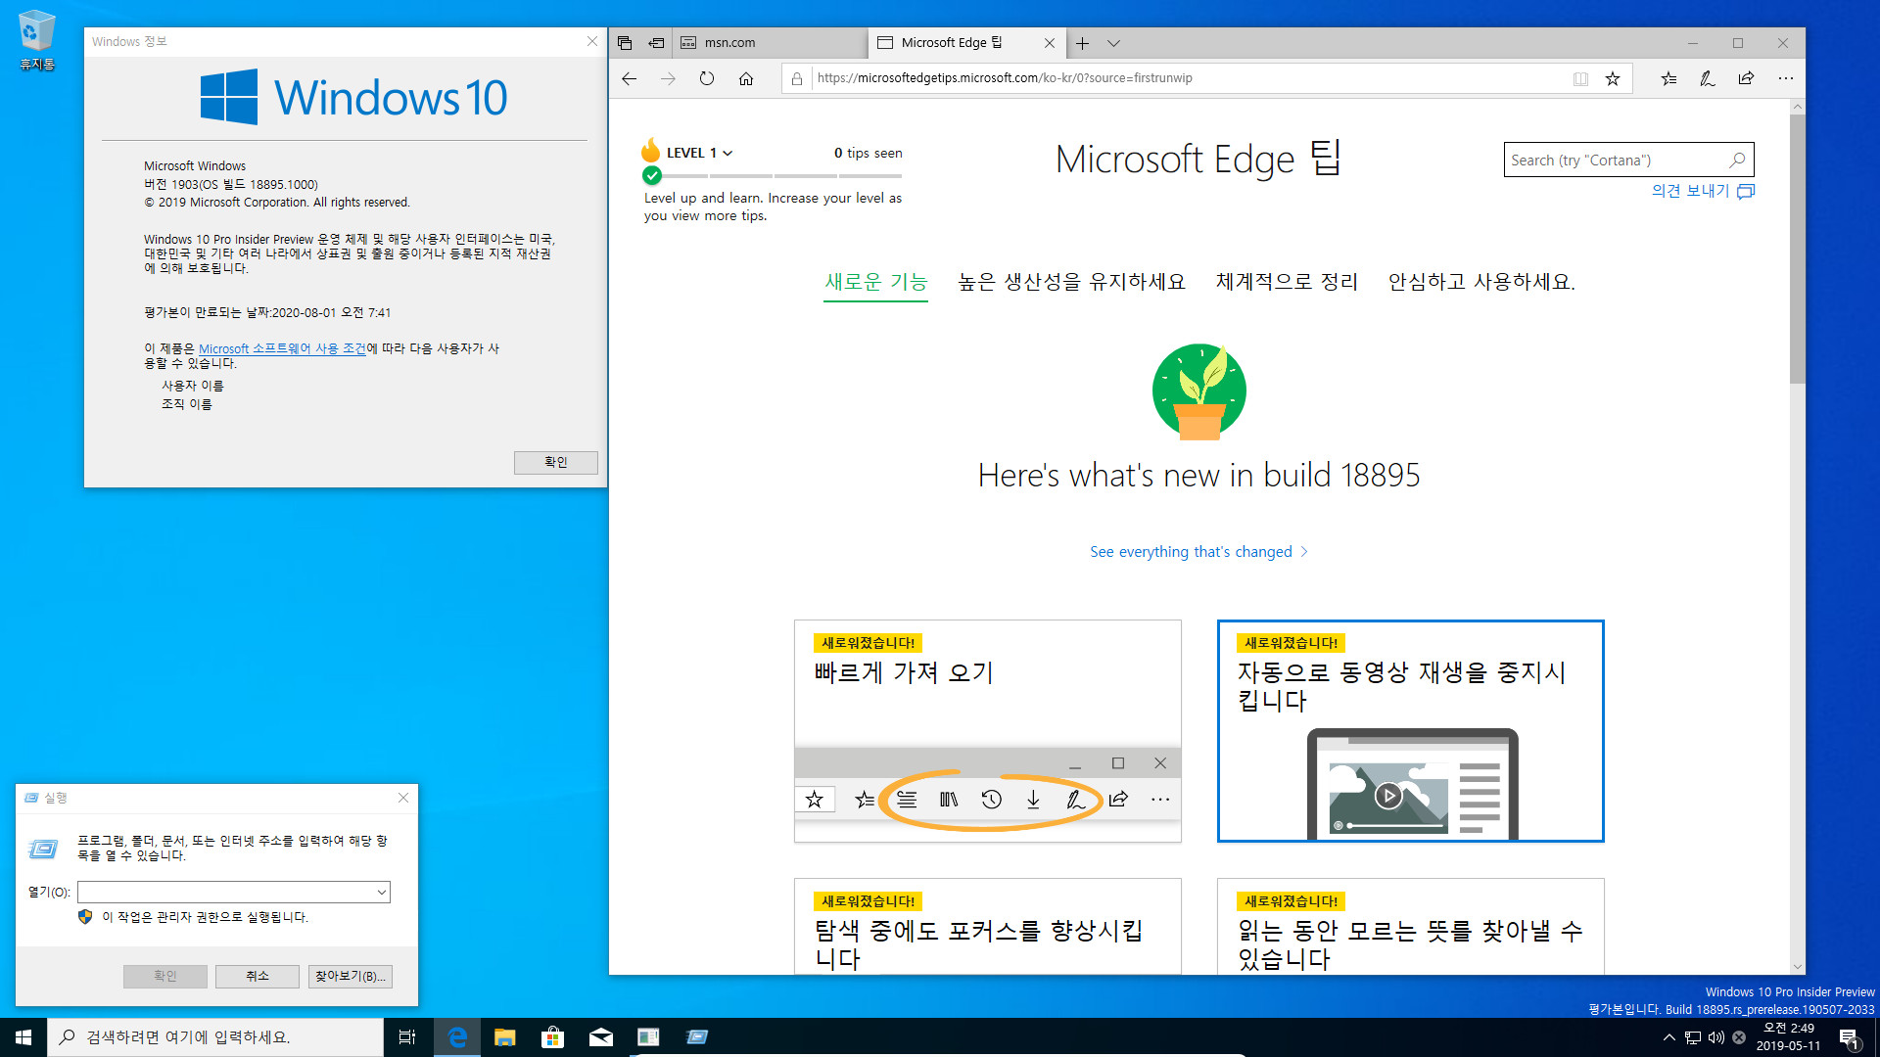Open 읽는 동안 모르는 뜻 tip card
The width and height of the screenshot is (1880, 1057).
coord(1410,926)
